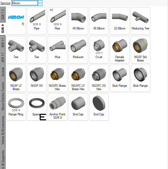Select the Reducing Tee fitting
This screenshot has width=168, height=169.
click(x=141, y=21)
